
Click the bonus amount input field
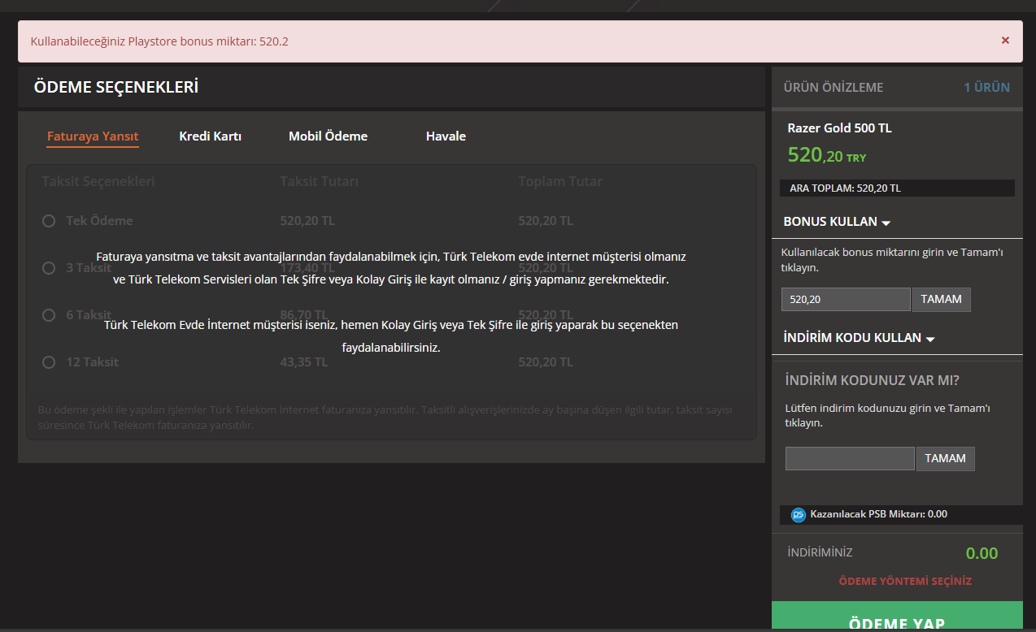[x=846, y=299]
